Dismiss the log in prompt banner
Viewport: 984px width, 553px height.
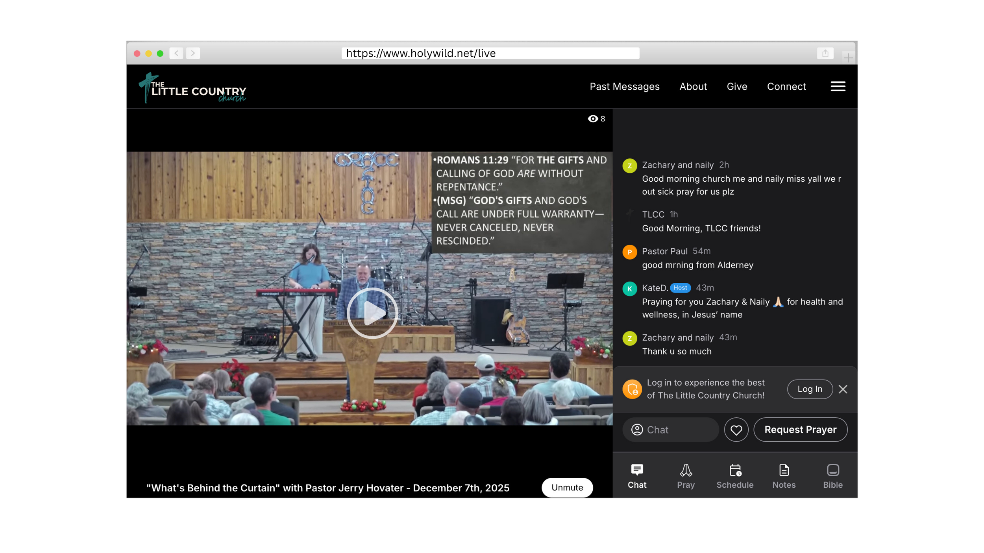[x=843, y=389]
